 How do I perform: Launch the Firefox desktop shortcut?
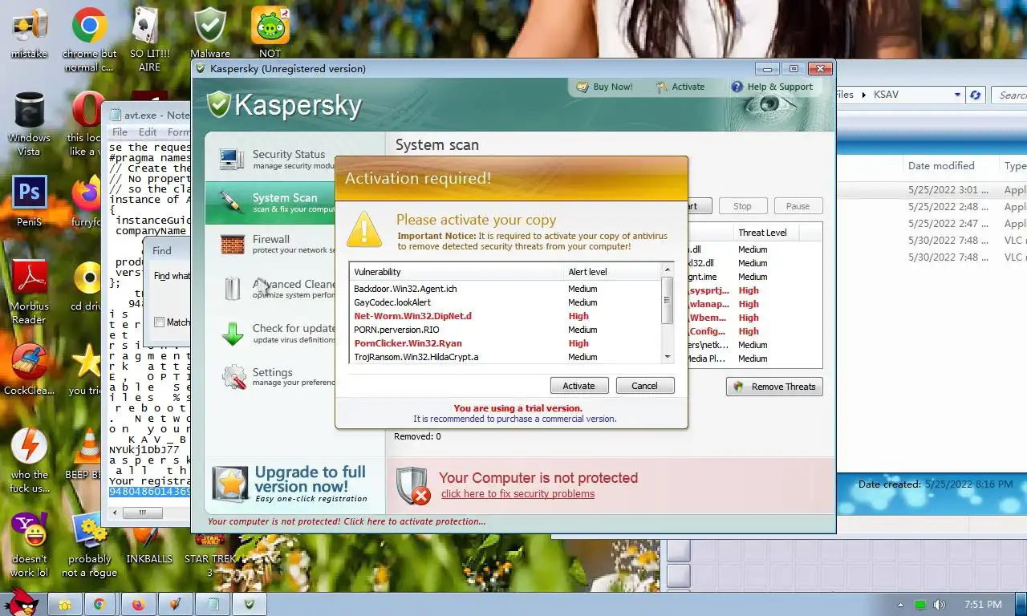click(86, 195)
